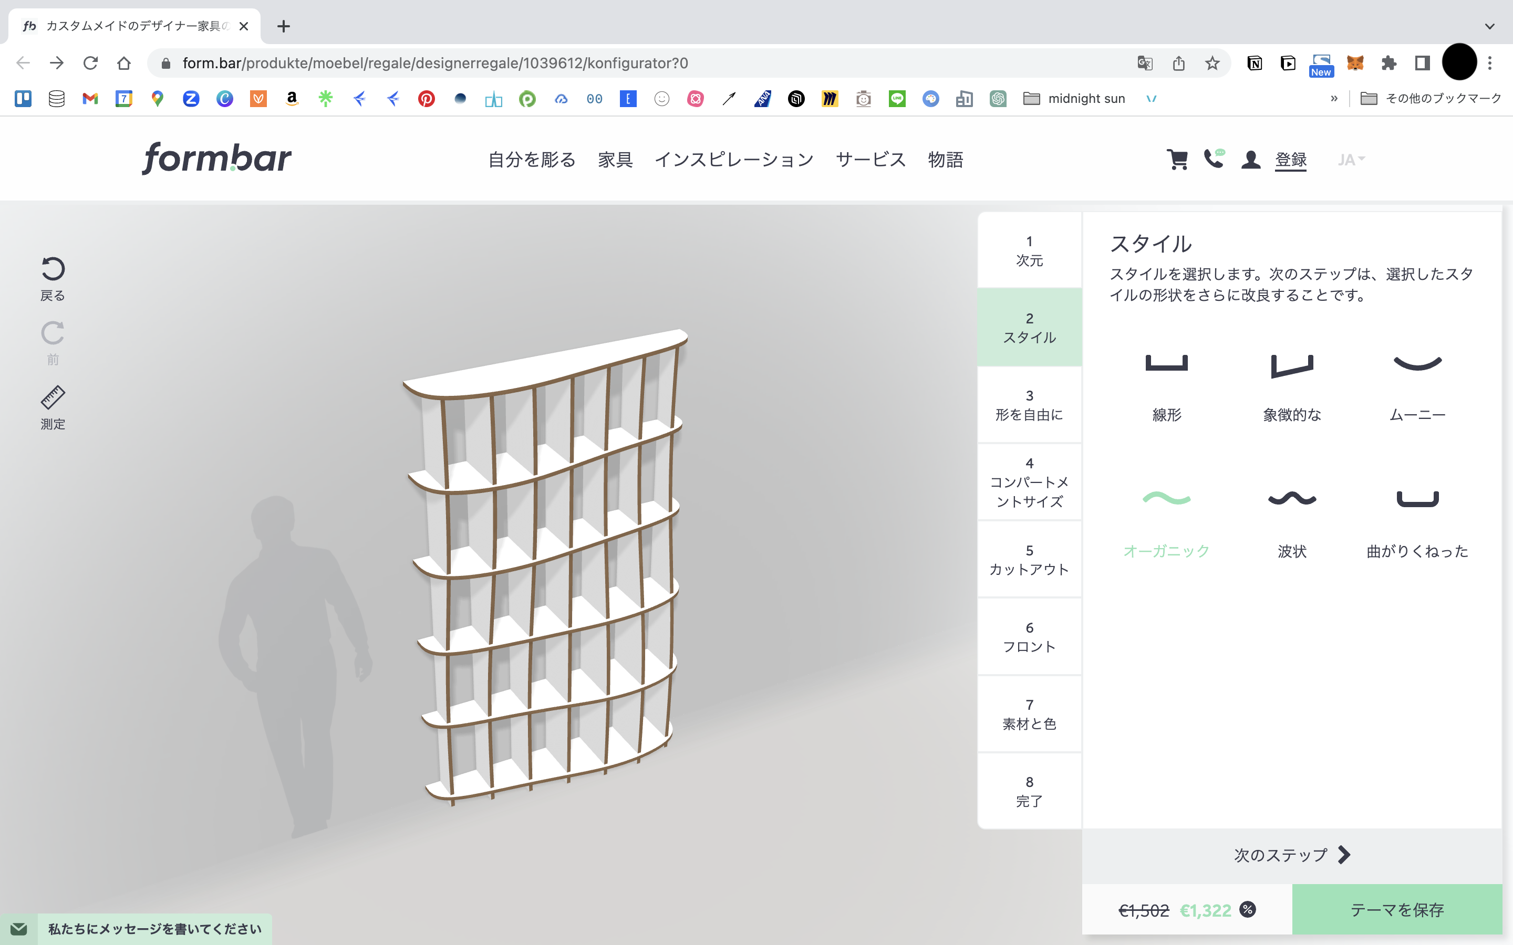Open サービス nav menu
1513x945 pixels.
point(871,160)
